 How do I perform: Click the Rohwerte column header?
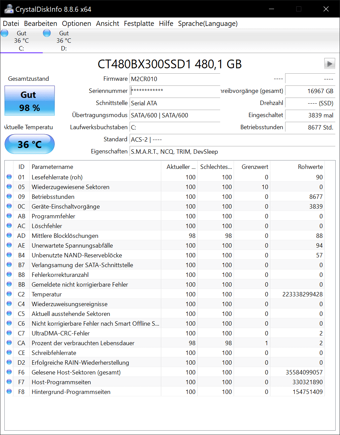(x=297, y=167)
